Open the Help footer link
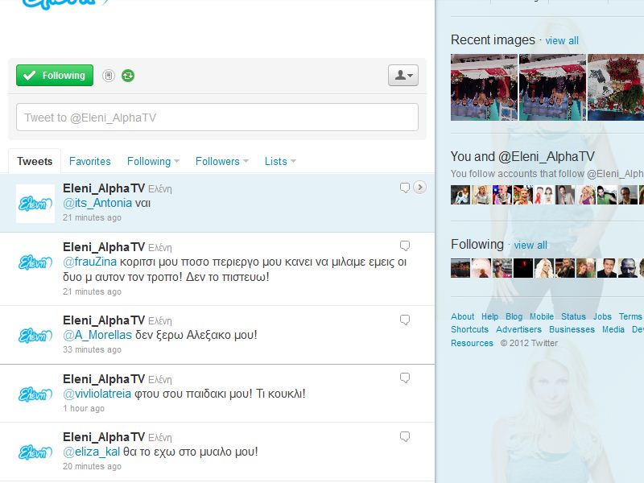The image size is (644, 483). pos(489,316)
